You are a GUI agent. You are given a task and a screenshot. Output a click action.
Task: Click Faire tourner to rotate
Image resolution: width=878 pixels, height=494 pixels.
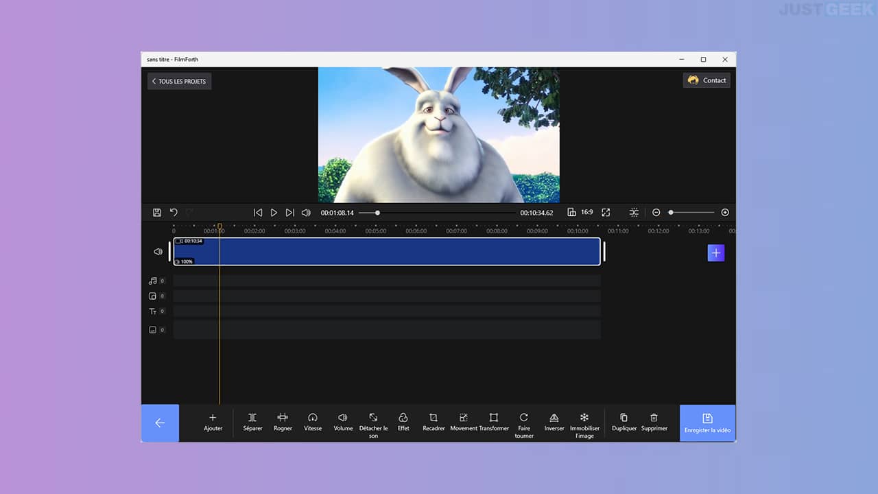click(x=524, y=425)
